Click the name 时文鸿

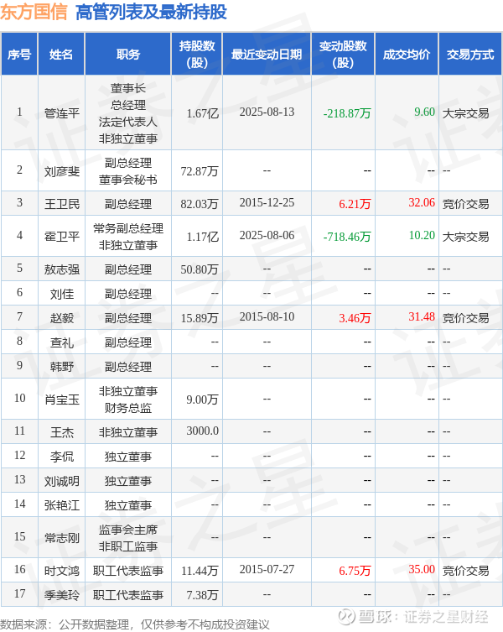click(x=61, y=571)
